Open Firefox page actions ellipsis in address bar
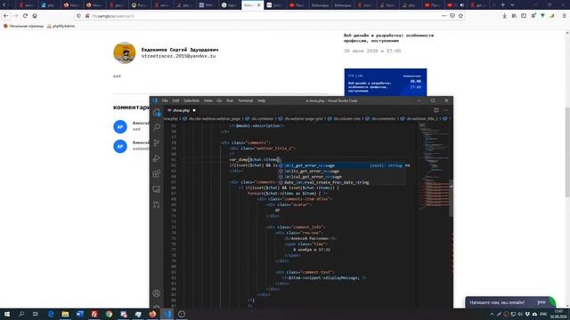 pyautogui.click(x=444, y=16)
